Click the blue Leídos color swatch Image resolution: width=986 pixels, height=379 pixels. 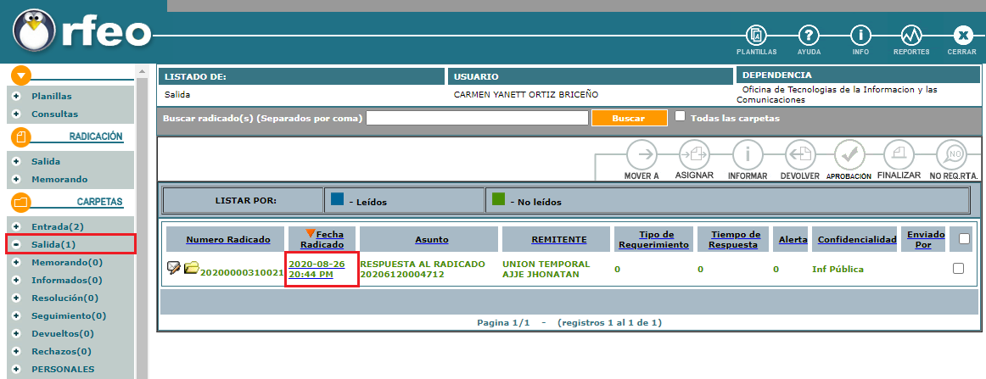[337, 199]
